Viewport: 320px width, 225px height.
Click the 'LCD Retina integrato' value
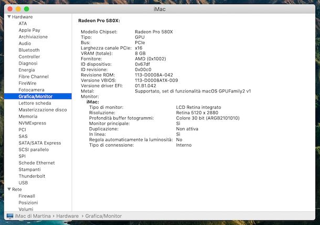(x=199, y=107)
